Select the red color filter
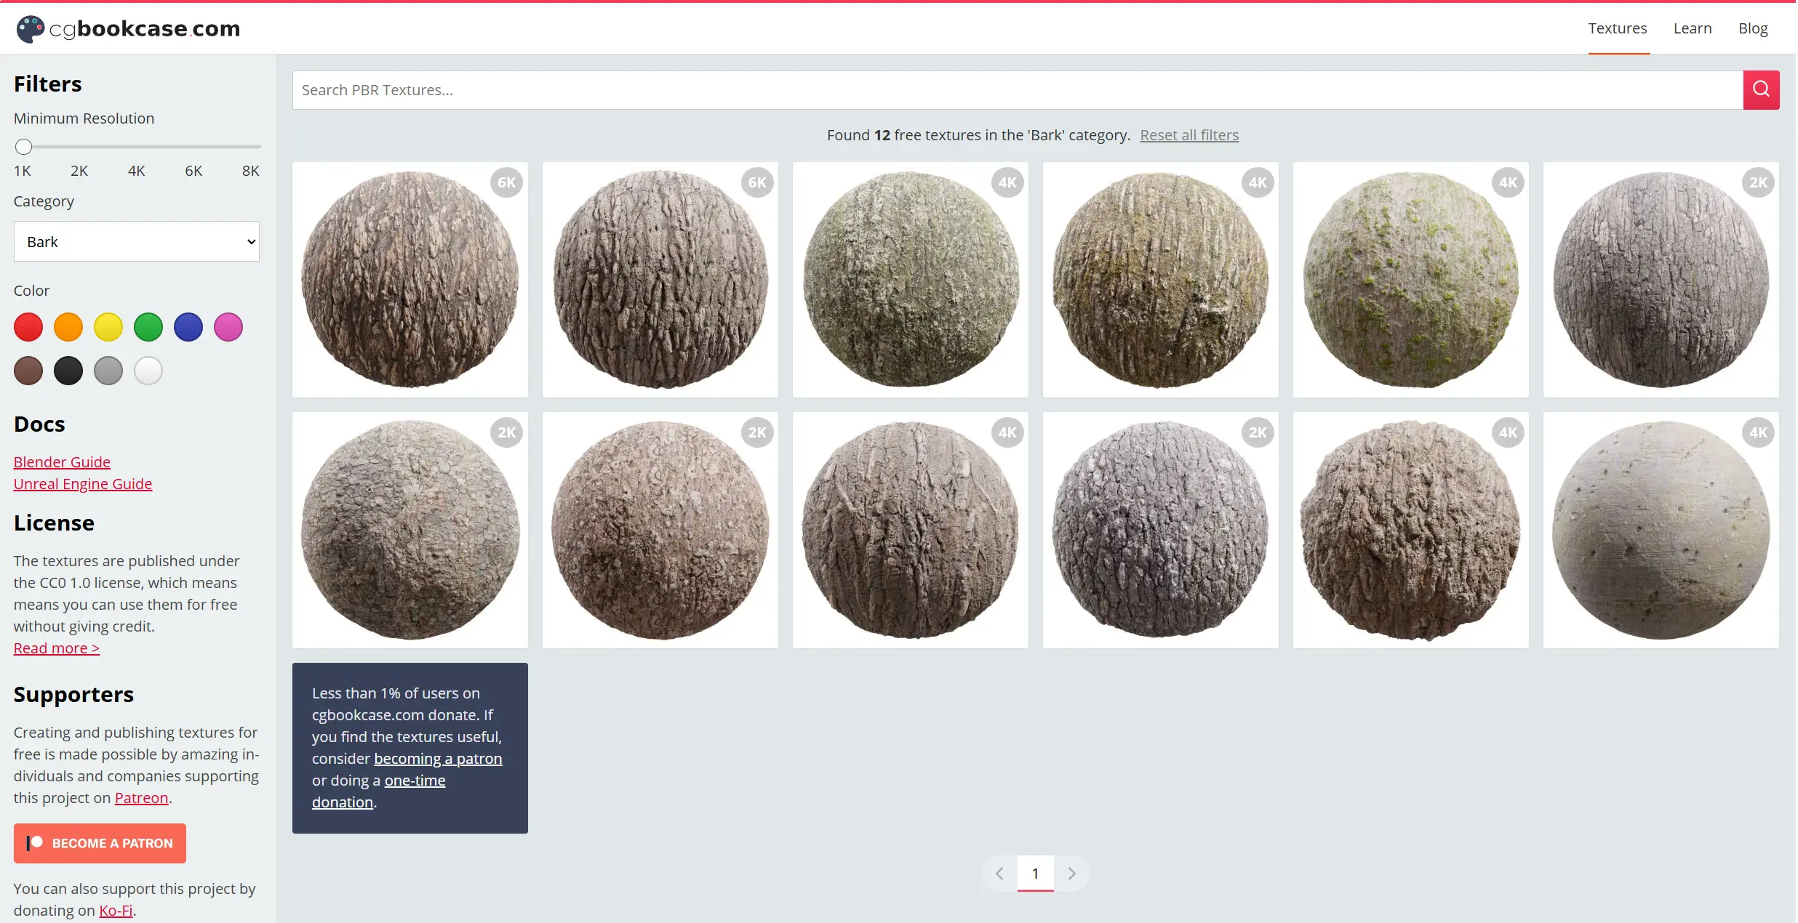 [28, 327]
